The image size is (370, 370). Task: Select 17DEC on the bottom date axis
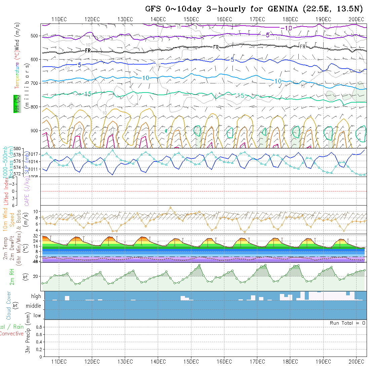click(257, 361)
